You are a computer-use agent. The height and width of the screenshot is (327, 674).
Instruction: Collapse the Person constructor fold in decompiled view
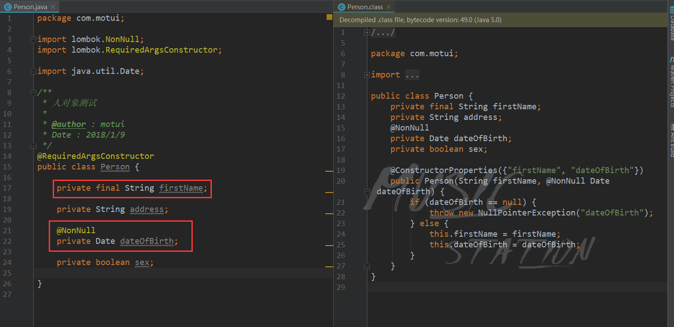point(367,192)
